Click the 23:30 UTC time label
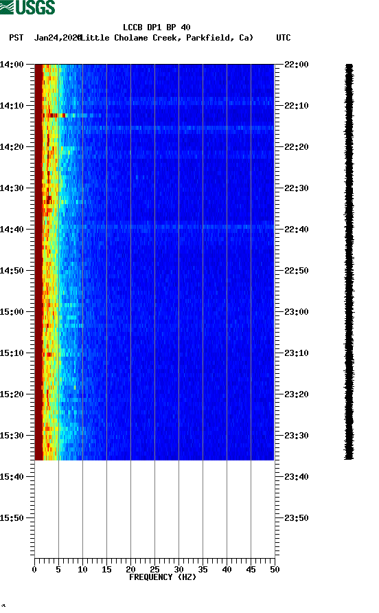 coord(297,436)
